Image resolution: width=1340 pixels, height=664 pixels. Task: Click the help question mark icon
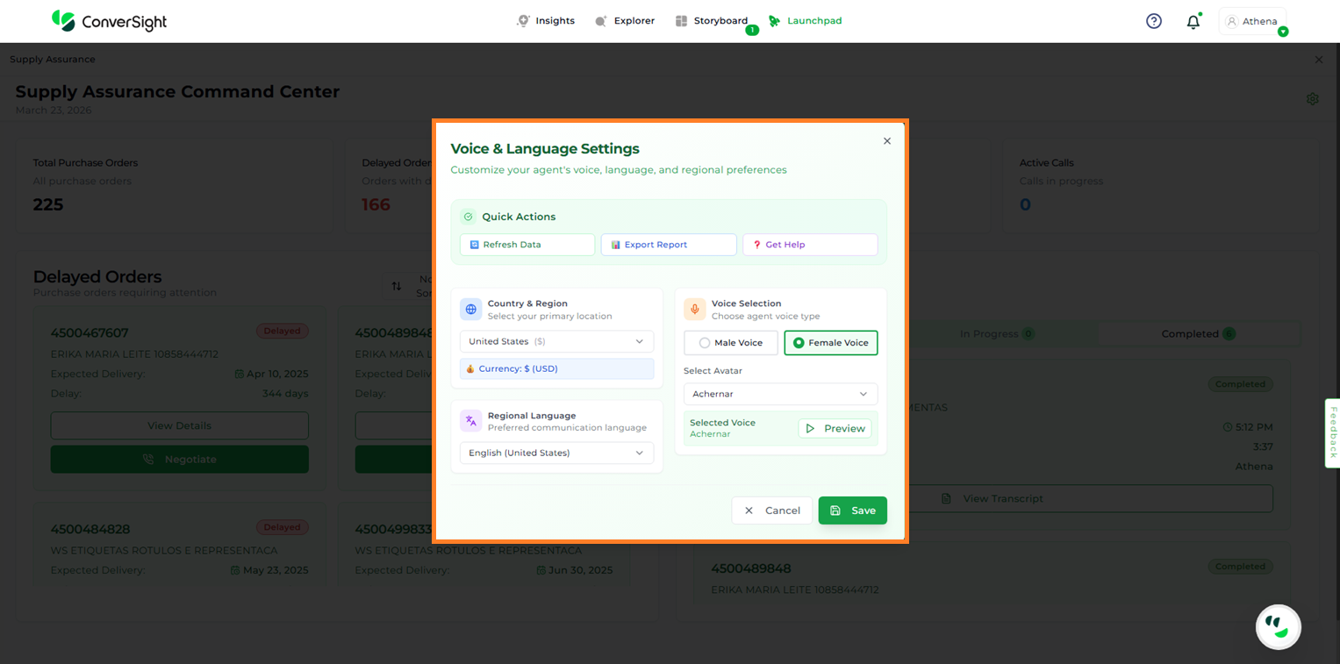tap(1153, 21)
